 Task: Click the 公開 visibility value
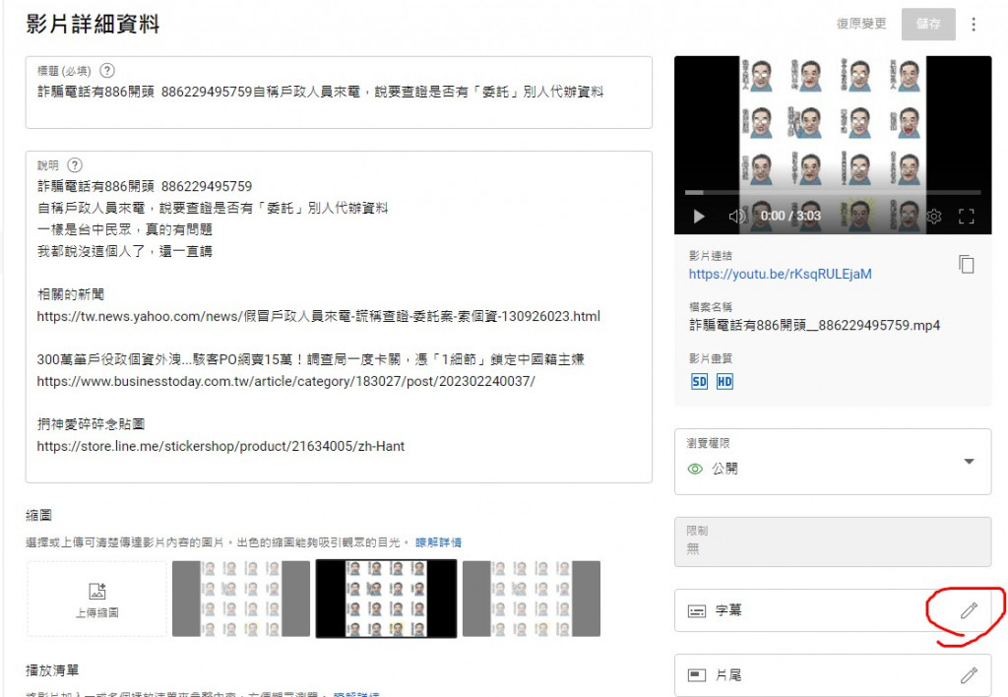pos(724,469)
